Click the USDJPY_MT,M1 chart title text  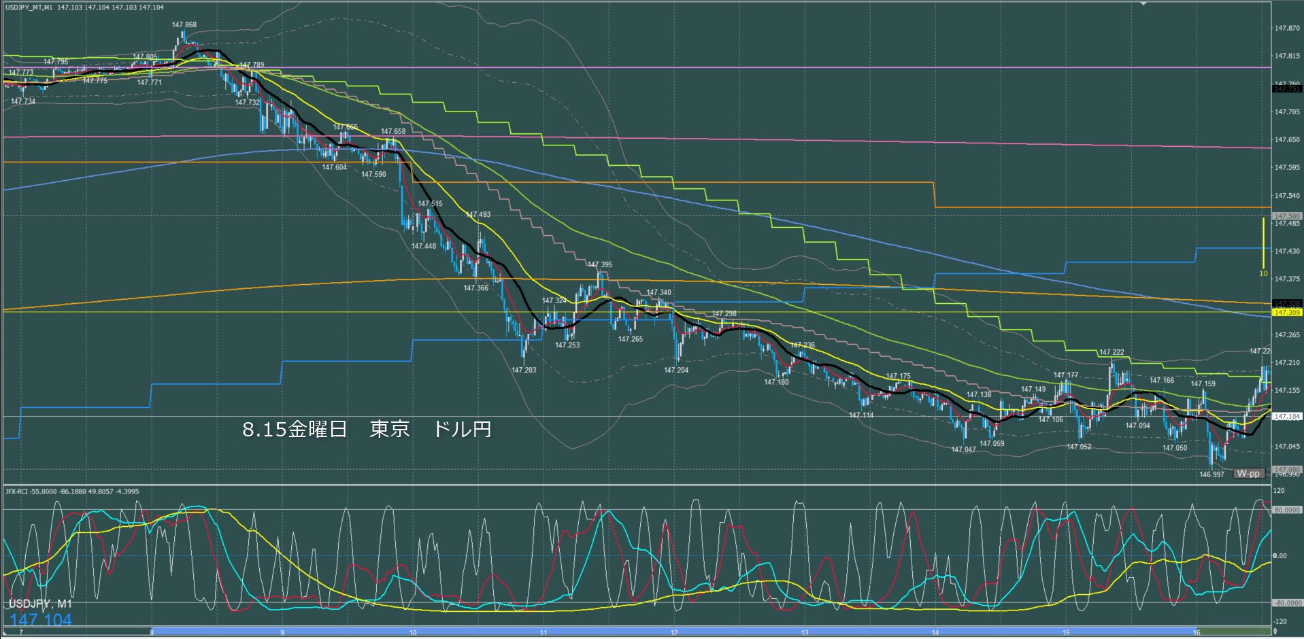29,7
